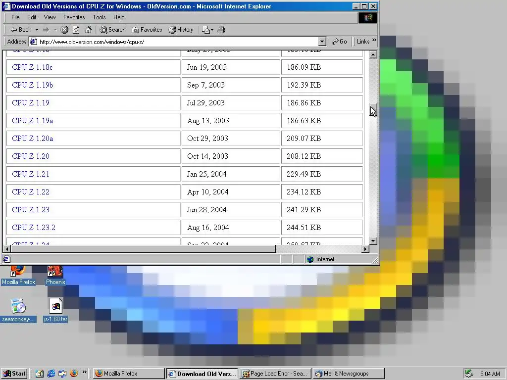Open the Search pane button
Screen dimensions: 507x380
pos(112,30)
